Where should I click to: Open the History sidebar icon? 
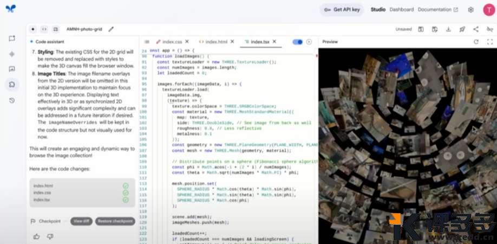coord(12,100)
